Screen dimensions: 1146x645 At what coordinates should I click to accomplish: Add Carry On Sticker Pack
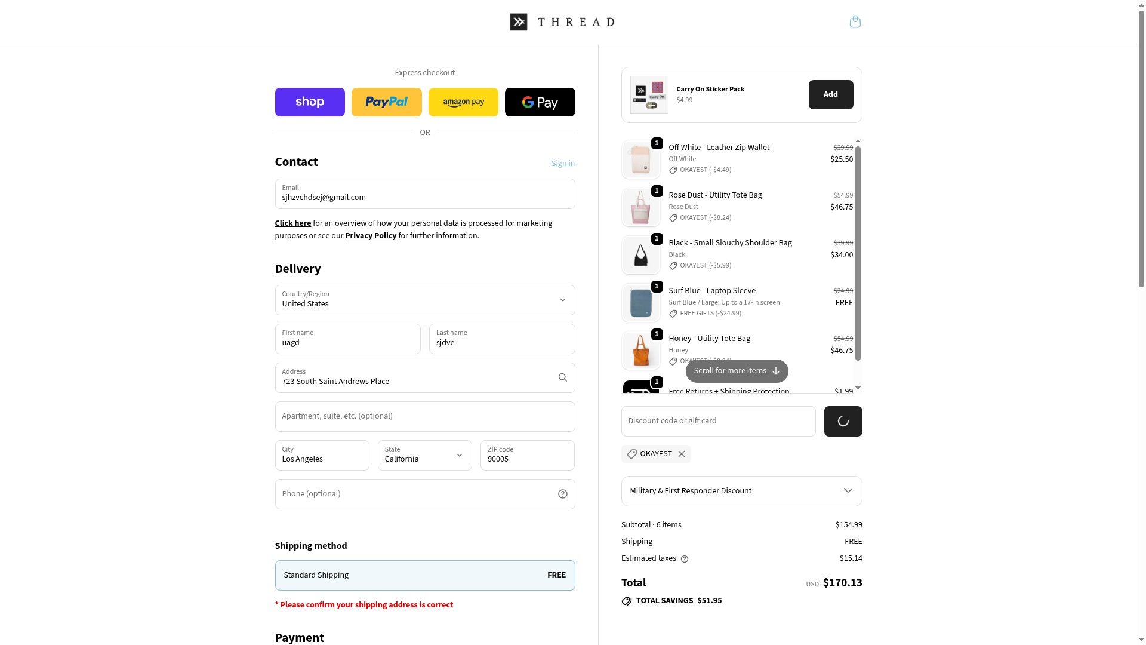(x=830, y=94)
